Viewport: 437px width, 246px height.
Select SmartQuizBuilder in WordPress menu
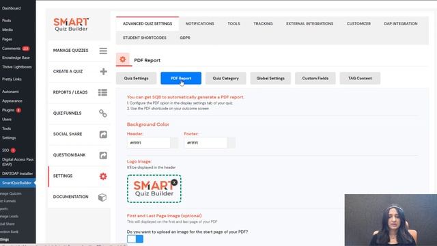click(x=17, y=183)
